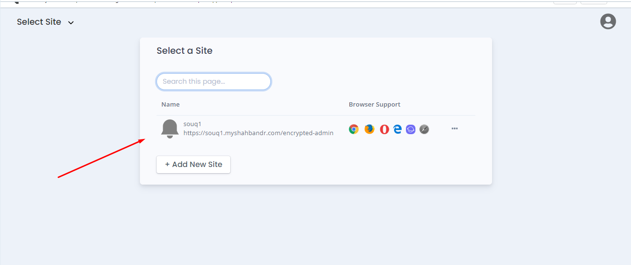Select the Chrome browser support icon
This screenshot has width=631, height=265.
(354, 129)
